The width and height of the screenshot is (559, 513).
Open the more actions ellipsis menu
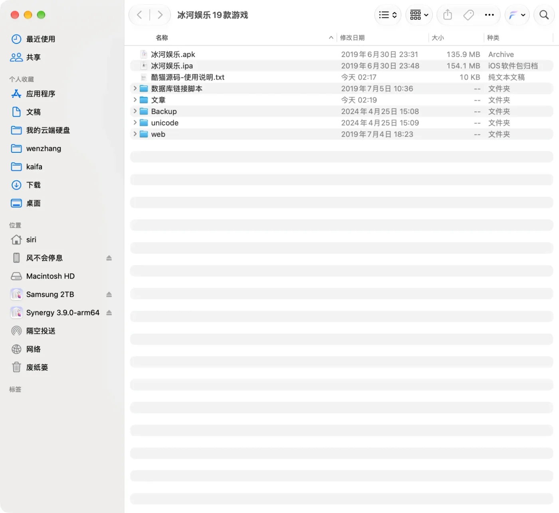[x=489, y=15]
